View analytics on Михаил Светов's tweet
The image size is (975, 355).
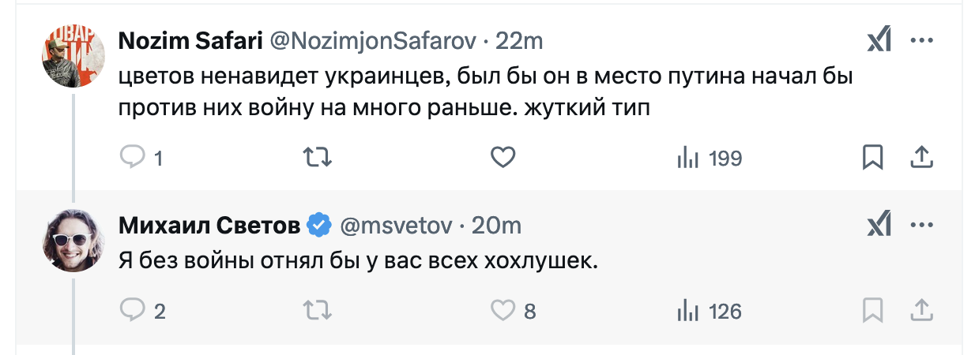point(689,310)
